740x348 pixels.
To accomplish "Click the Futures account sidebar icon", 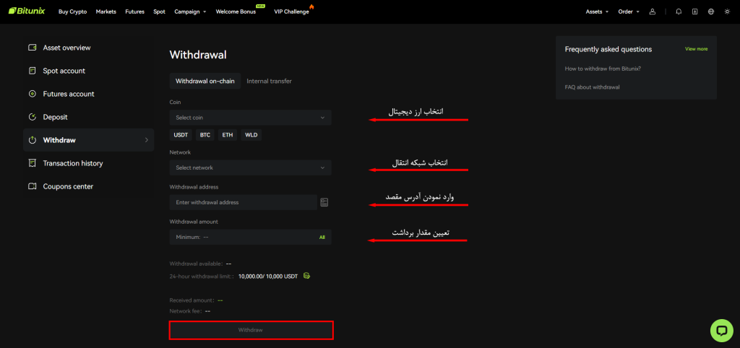I will [33, 94].
